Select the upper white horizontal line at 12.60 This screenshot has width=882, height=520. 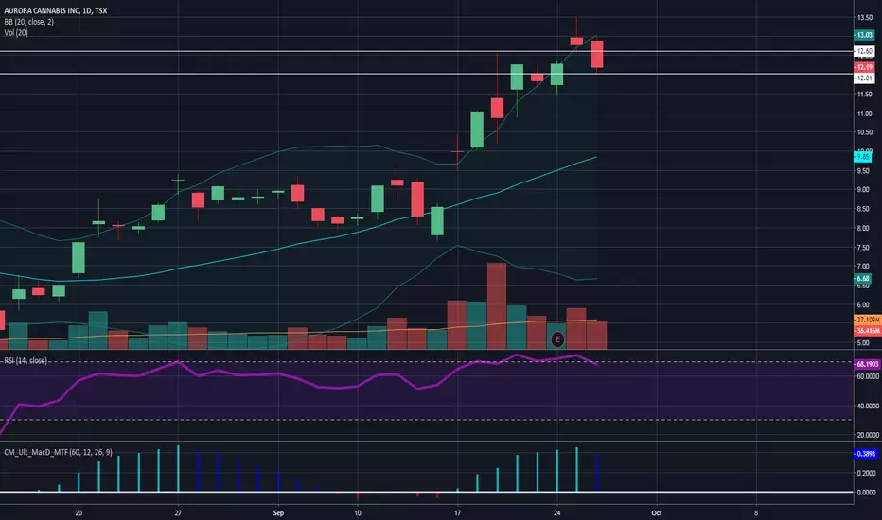pyautogui.click(x=427, y=51)
